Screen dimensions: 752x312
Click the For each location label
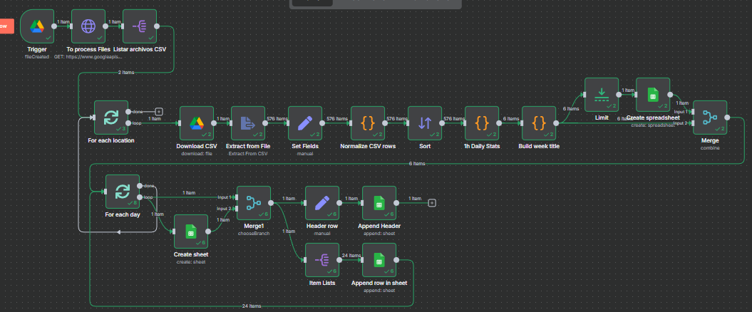click(x=111, y=140)
